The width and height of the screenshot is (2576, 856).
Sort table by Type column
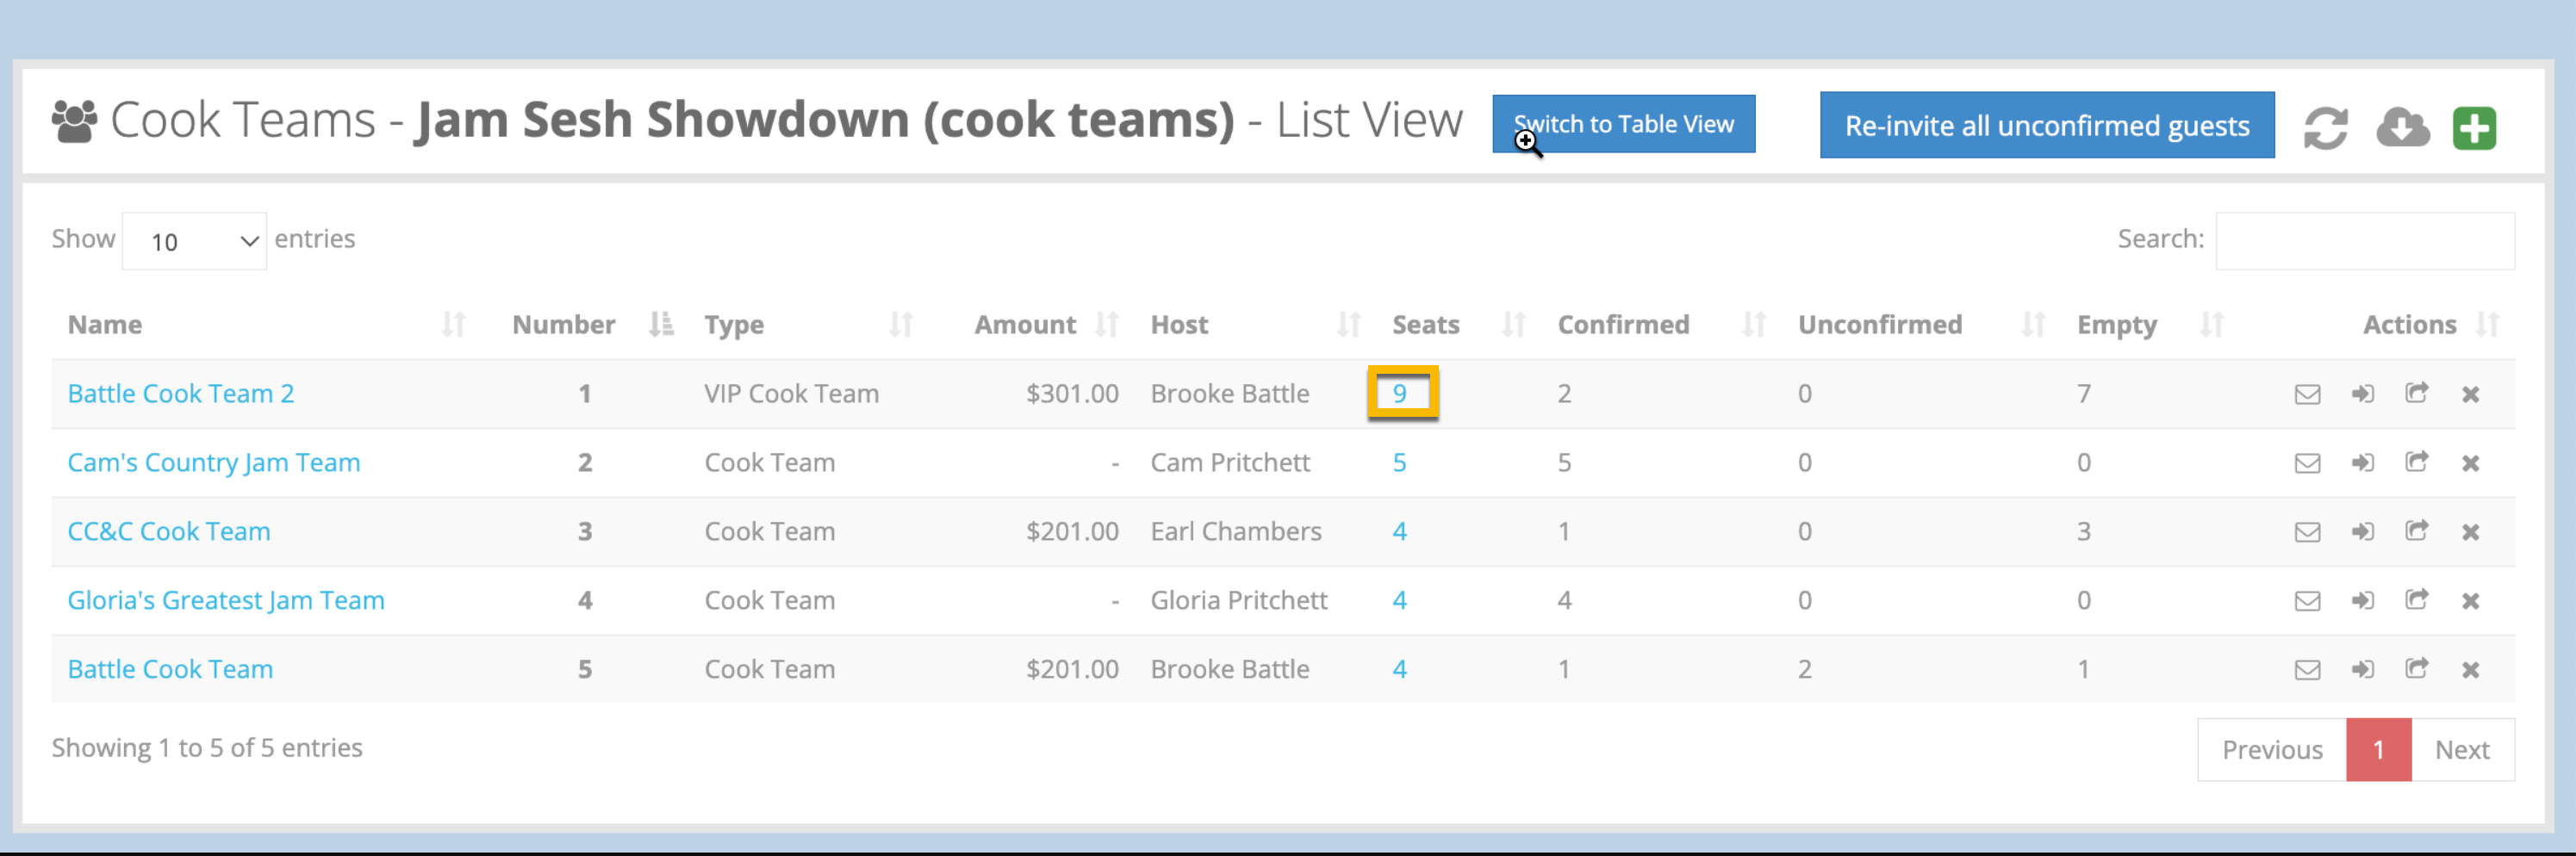(x=808, y=325)
